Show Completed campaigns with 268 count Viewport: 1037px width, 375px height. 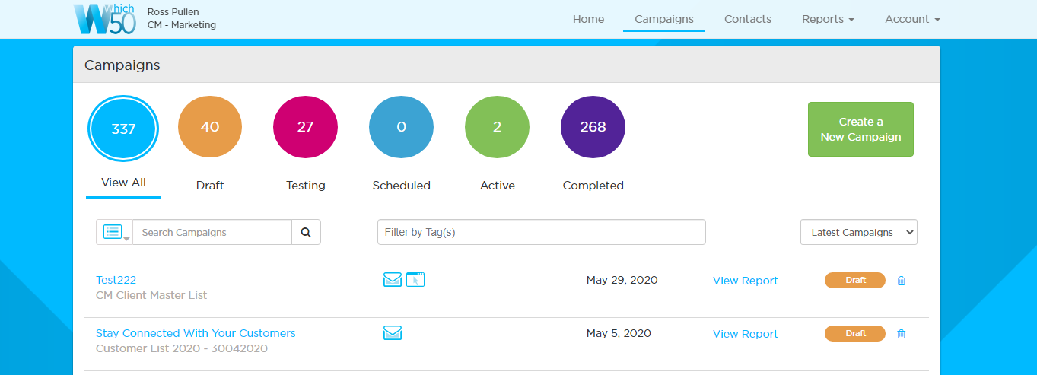pyautogui.click(x=593, y=128)
